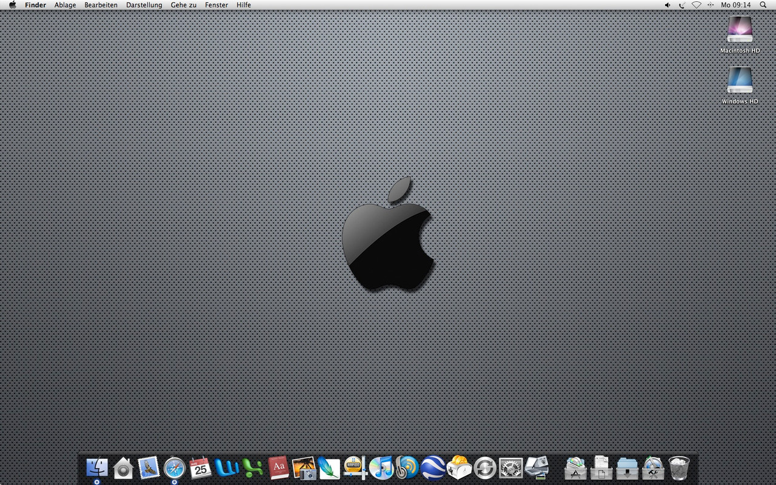This screenshot has height=485, width=776.
Task: Click the four-arrows menu bar icon
Action: coord(711,5)
